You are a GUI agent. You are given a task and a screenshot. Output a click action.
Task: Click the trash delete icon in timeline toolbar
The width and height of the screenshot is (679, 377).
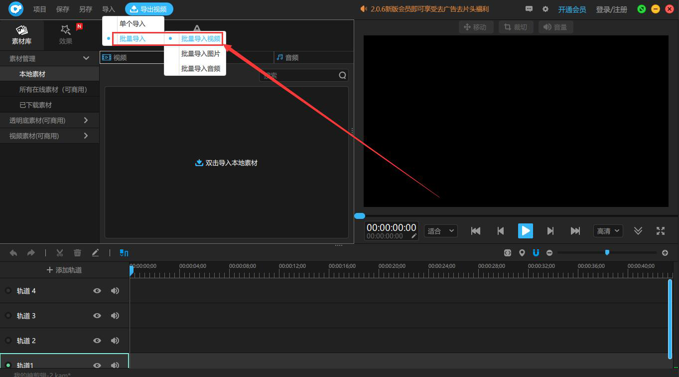coord(77,253)
